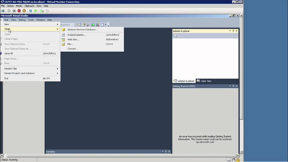Switch to the Class View tab
288x162 pixels.
pos(204,81)
